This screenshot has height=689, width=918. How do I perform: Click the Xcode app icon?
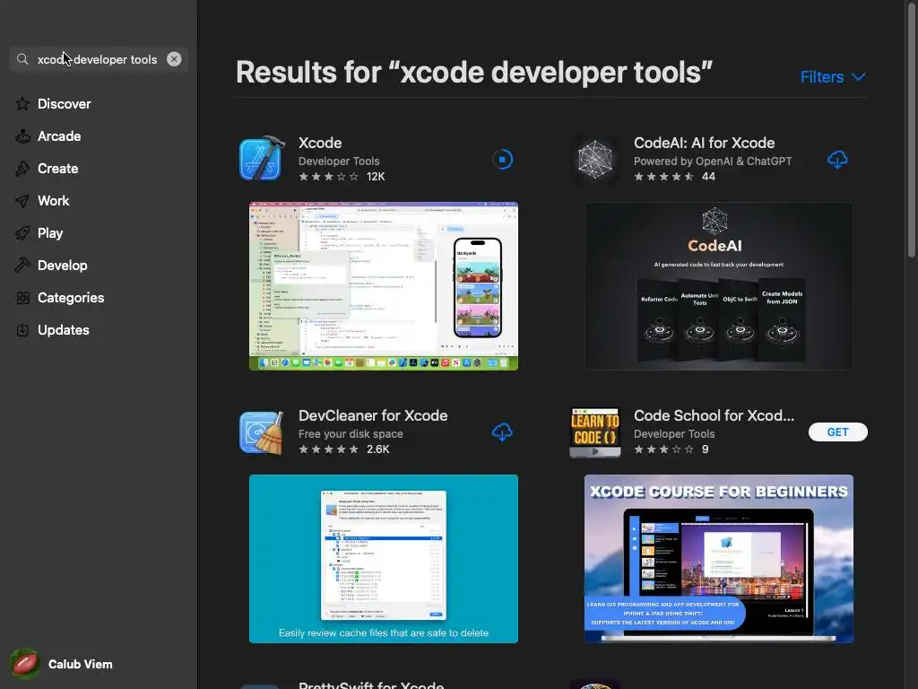pos(262,158)
